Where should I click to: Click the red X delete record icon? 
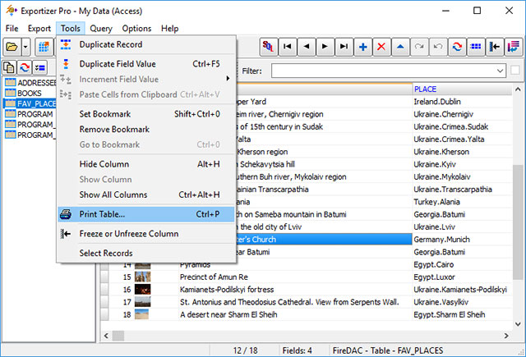click(x=381, y=47)
